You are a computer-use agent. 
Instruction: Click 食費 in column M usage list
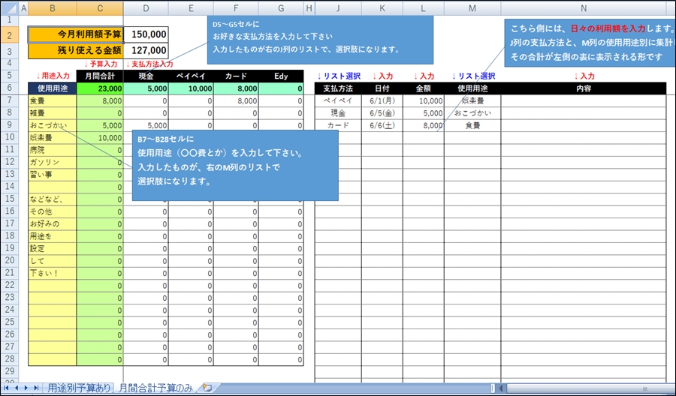point(472,126)
